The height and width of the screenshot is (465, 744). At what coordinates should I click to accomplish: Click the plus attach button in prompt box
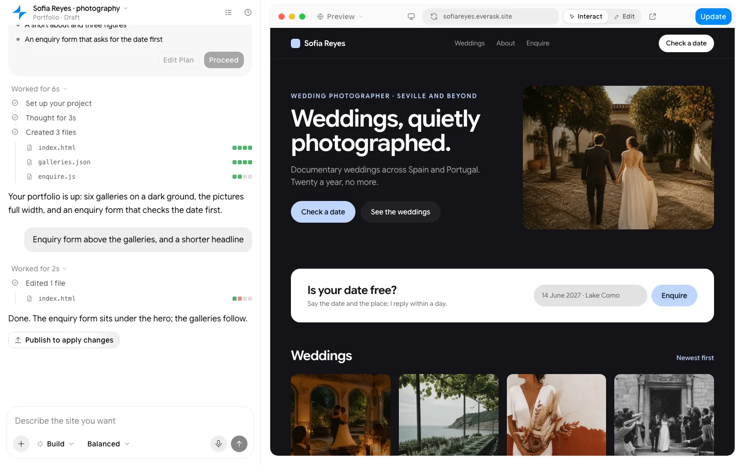[21, 444]
